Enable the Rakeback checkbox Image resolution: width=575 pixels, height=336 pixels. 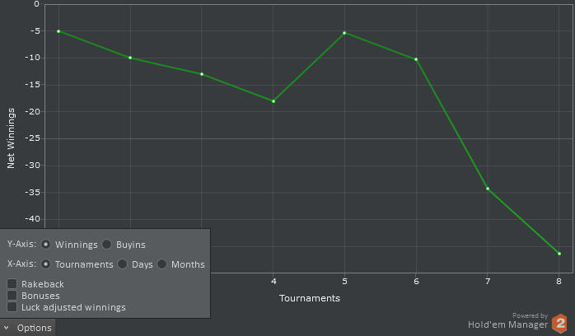click(x=12, y=284)
